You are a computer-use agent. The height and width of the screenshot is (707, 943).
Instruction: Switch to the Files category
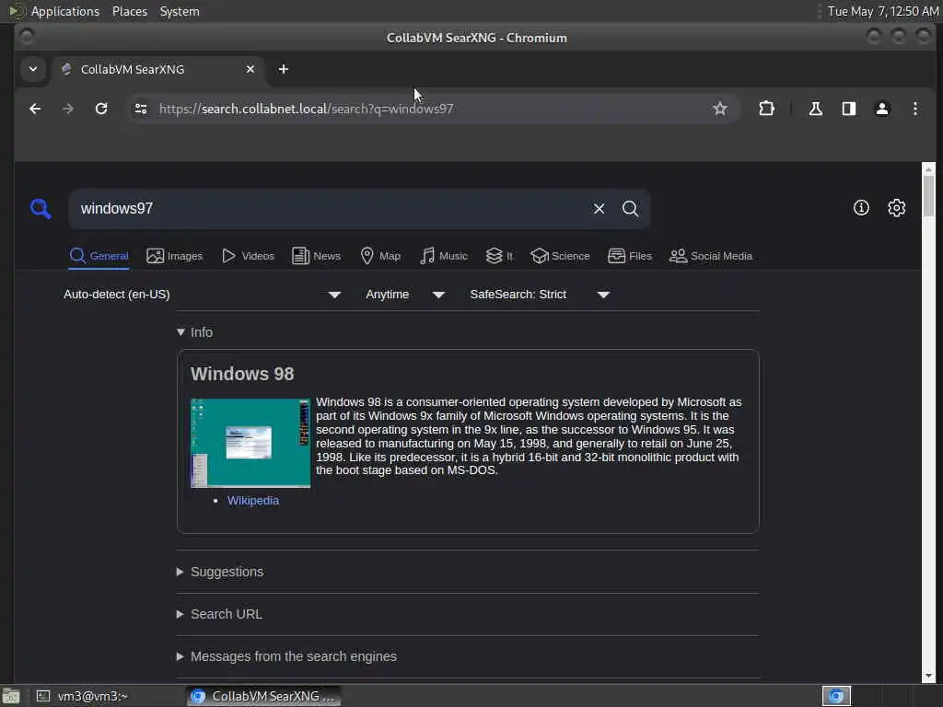click(x=630, y=256)
